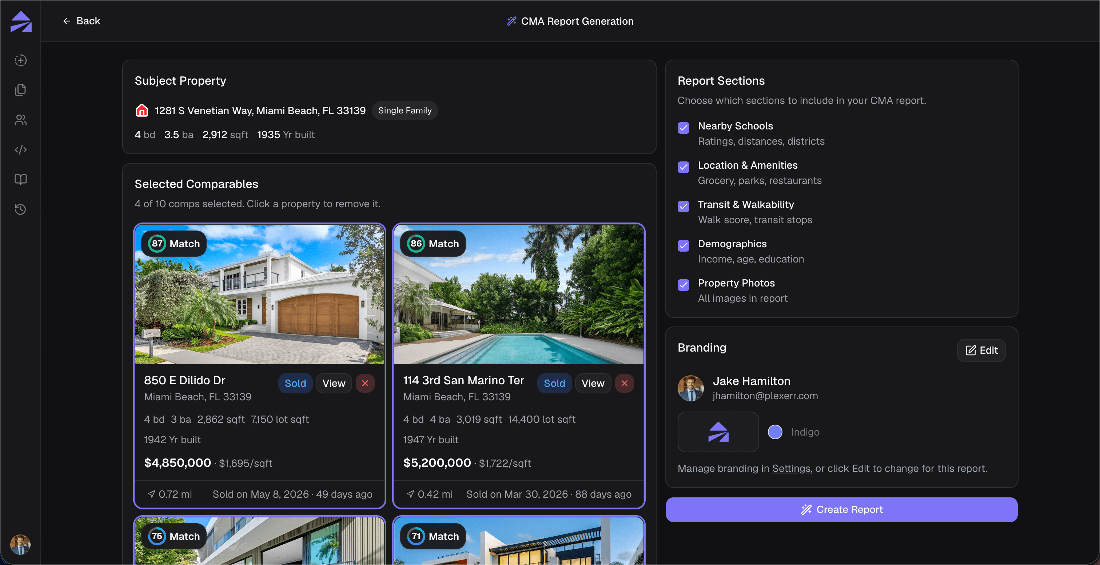
Task: Click the 86 match score ring
Action: click(x=416, y=244)
